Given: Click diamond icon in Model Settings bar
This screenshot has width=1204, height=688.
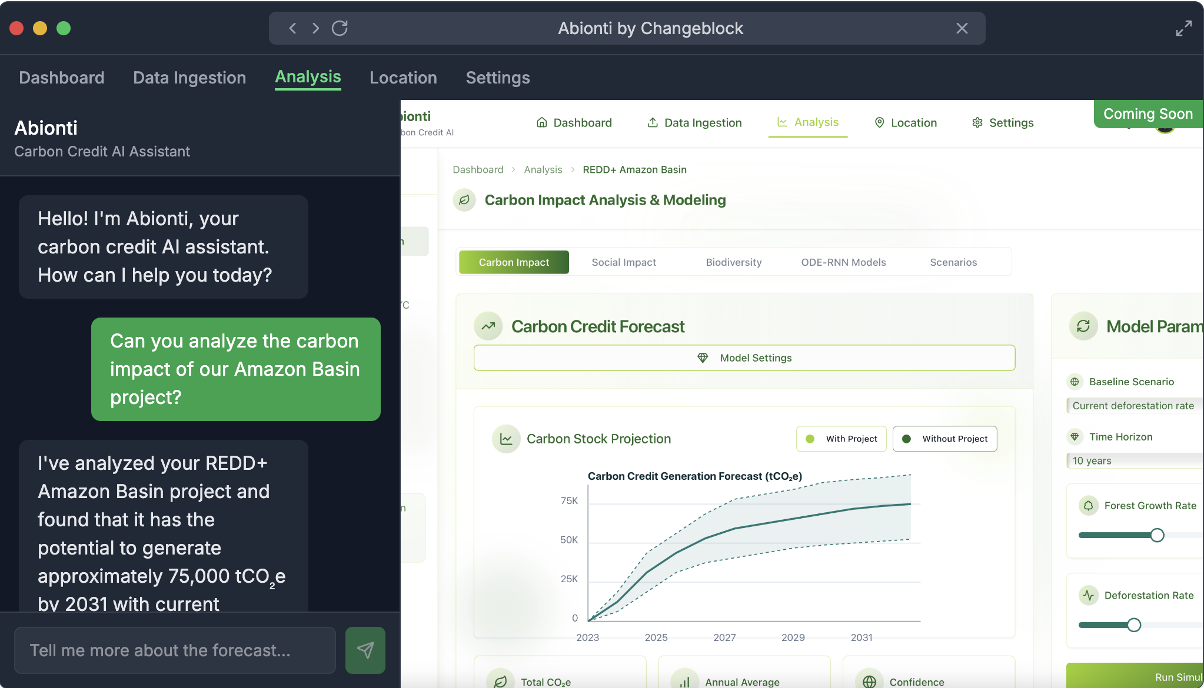Looking at the screenshot, I should point(703,358).
